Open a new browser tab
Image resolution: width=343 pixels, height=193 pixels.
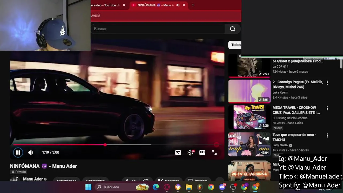tap(193, 5)
